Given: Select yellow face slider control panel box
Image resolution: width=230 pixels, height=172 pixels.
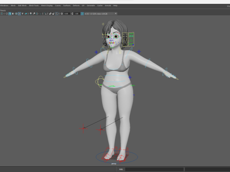Looking at the screenshot, I should [125, 40].
